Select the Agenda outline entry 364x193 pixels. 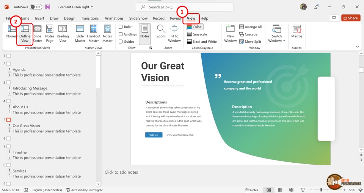[19, 70]
